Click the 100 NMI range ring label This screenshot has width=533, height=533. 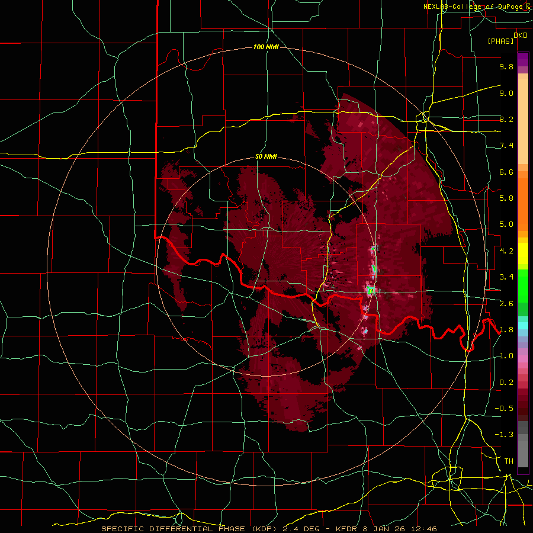pyautogui.click(x=266, y=47)
